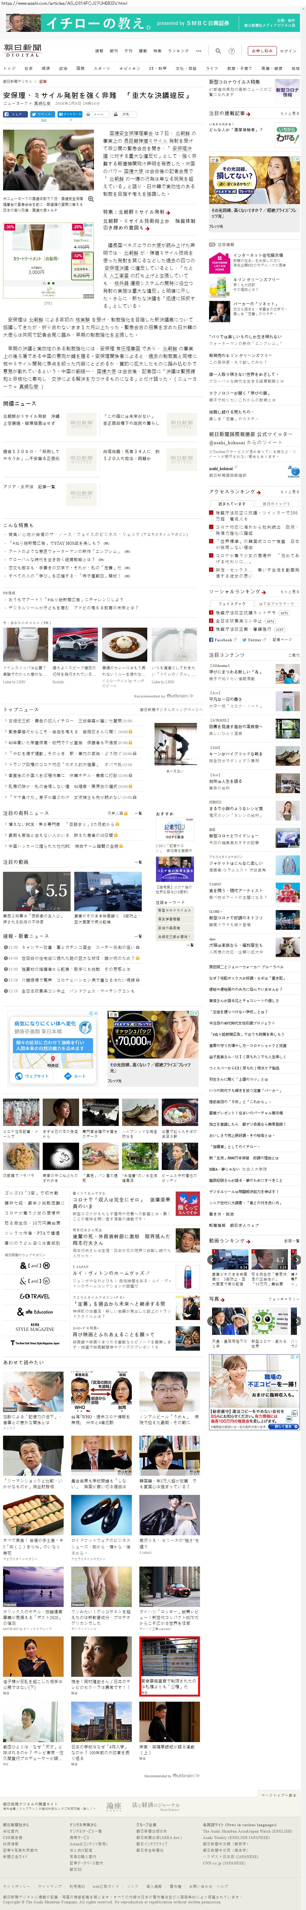The width and height of the screenshot is (306, 1910).
Task: Switch to the フェイスブック ranking tab
Action: coord(231,604)
